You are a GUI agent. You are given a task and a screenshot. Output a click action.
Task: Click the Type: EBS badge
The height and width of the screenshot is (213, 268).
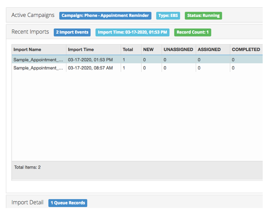[x=168, y=16]
